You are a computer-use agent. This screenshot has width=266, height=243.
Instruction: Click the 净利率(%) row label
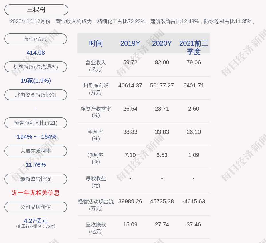click(96, 158)
